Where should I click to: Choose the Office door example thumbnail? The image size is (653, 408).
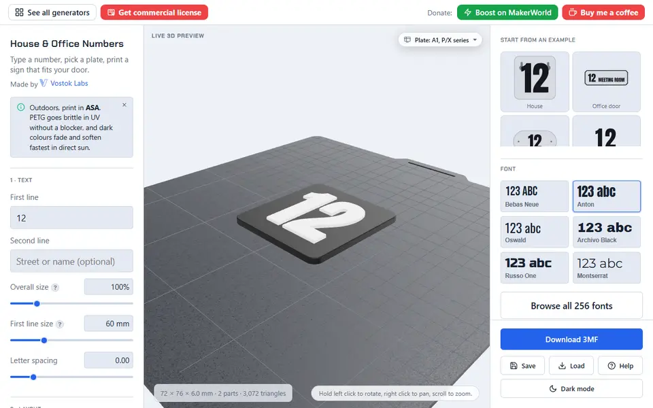click(606, 82)
